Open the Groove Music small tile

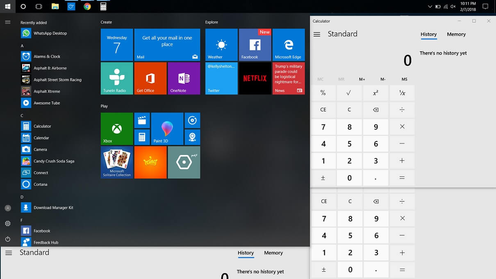[192, 120]
